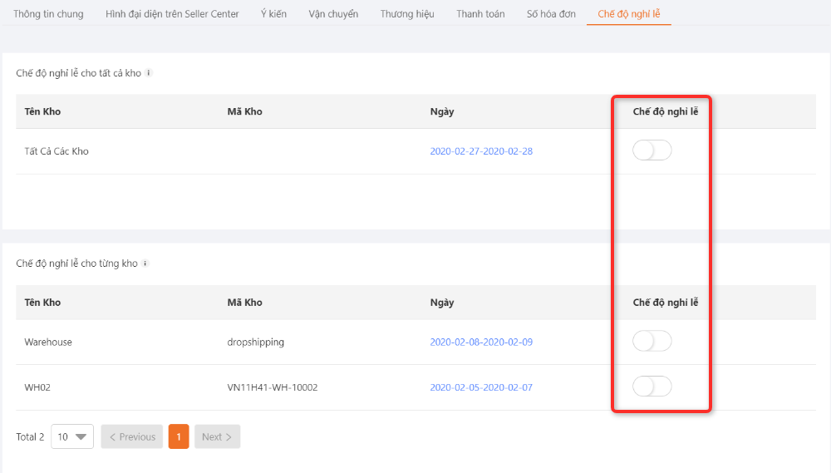
Task: Select the Chế độ nghỉ lễ tab
Action: click(x=628, y=14)
